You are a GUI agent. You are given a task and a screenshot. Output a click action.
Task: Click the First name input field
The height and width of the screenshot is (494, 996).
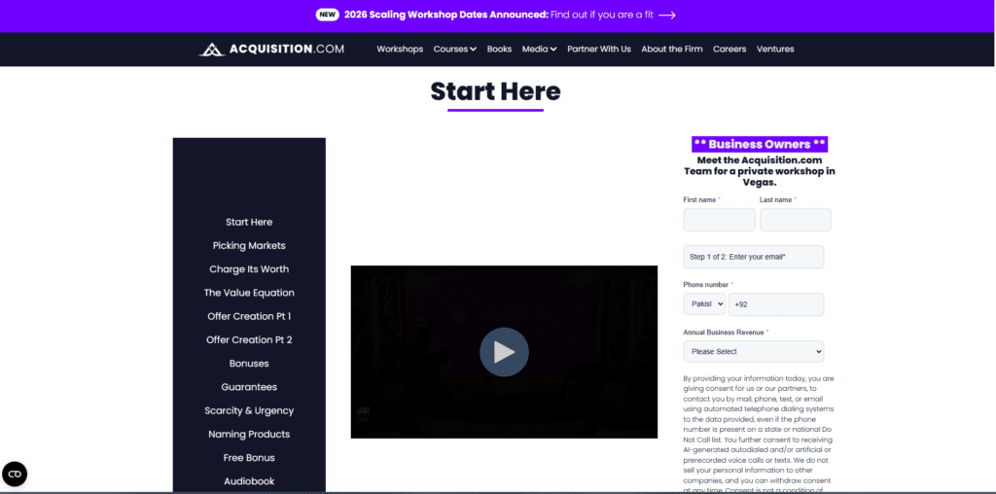719,220
